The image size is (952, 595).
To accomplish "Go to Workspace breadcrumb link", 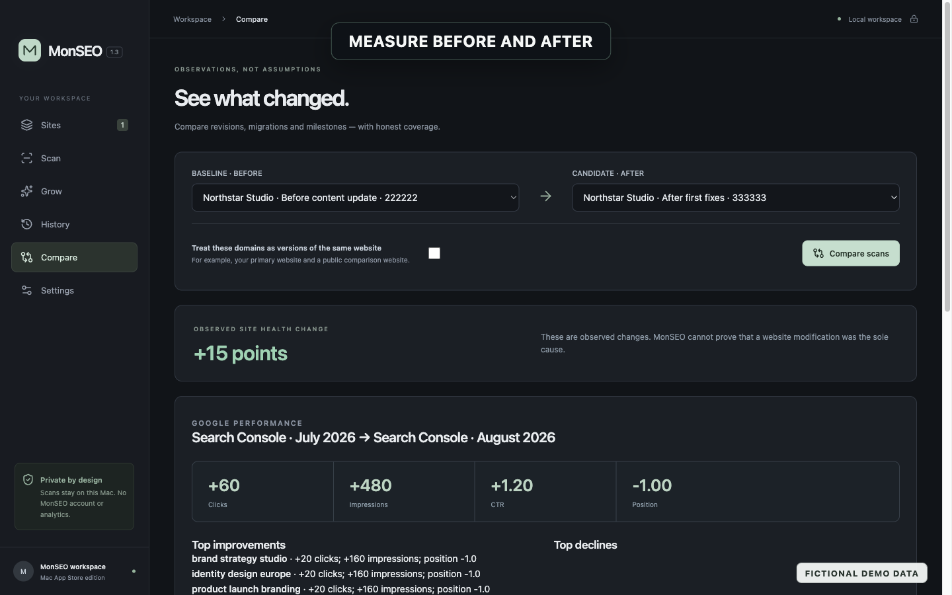I will point(192,19).
